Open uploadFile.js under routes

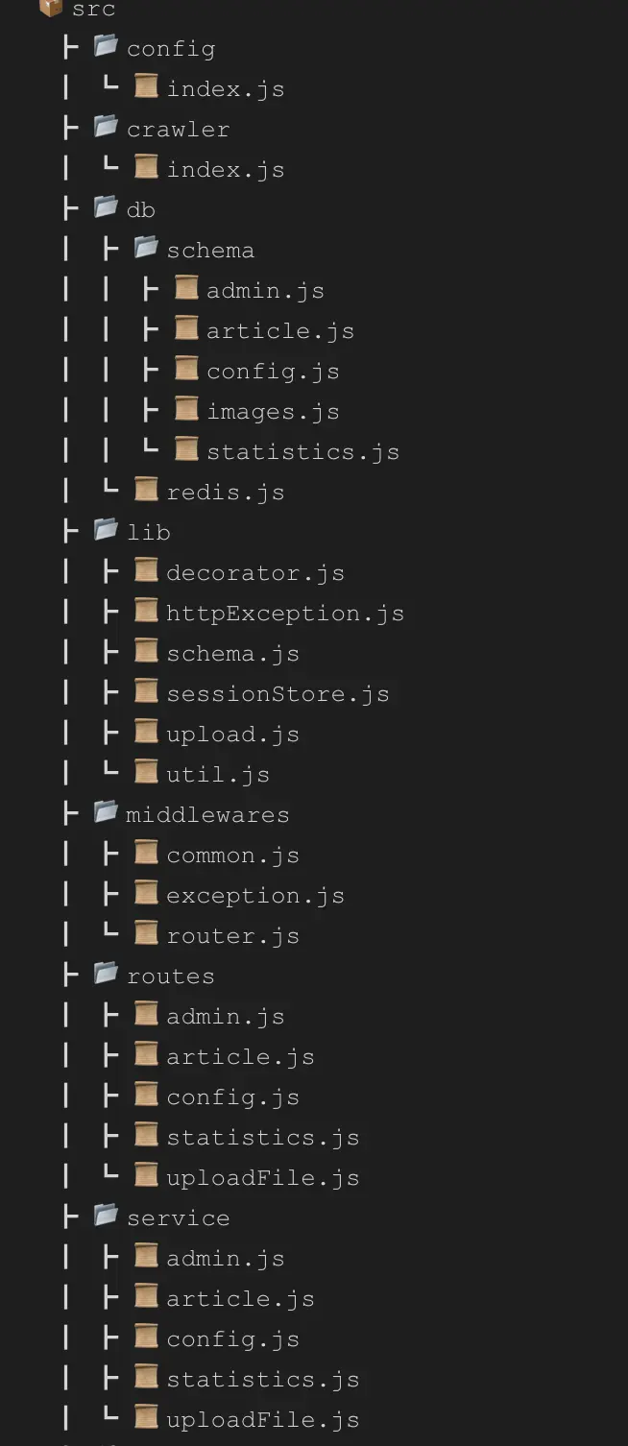[x=263, y=1178]
